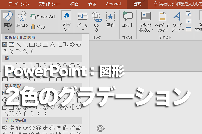Image resolution: width=202 pixels, height=134 pixels.
Task: Choose rounded rectangle in recently used shapes
Action: [x=45, y=45]
